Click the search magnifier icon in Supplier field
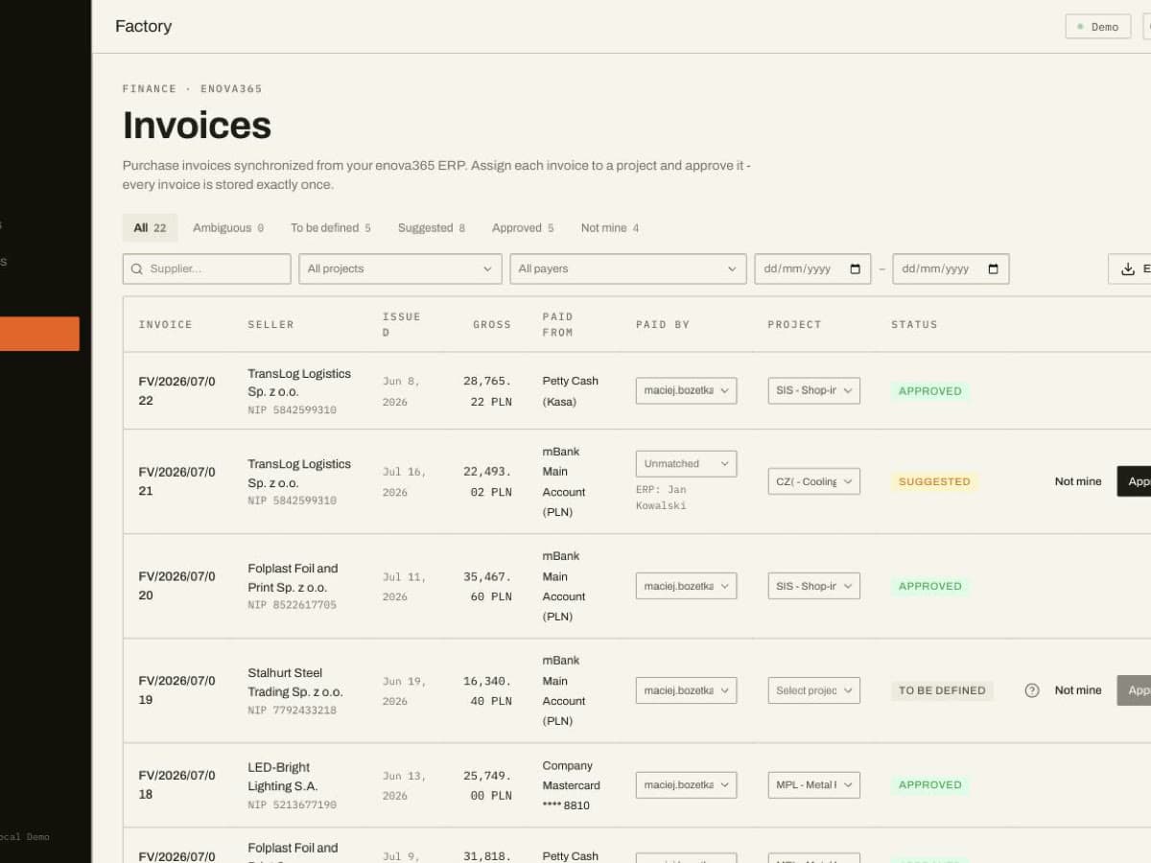Viewport: 1151px width, 863px height. point(137,269)
